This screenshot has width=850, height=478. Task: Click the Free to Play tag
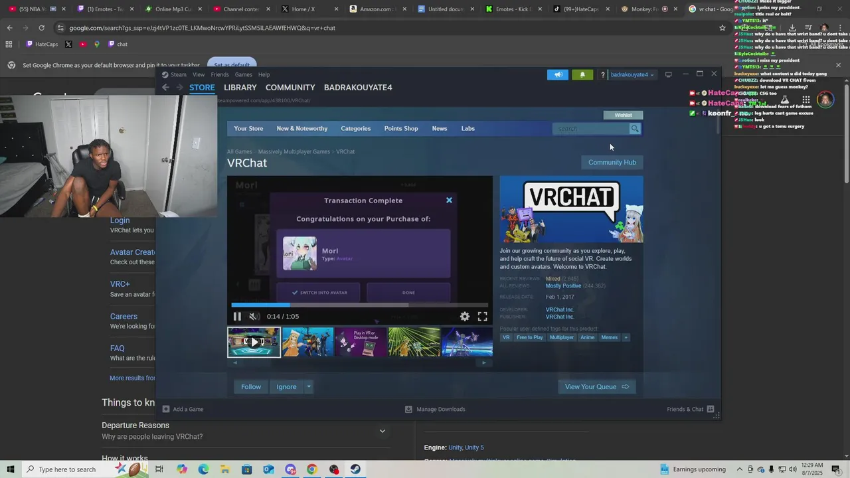pos(530,337)
